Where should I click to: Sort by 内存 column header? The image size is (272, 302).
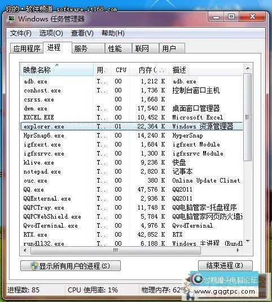150,70
